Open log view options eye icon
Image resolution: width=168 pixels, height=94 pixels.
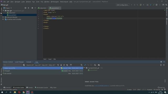point(67,65)
